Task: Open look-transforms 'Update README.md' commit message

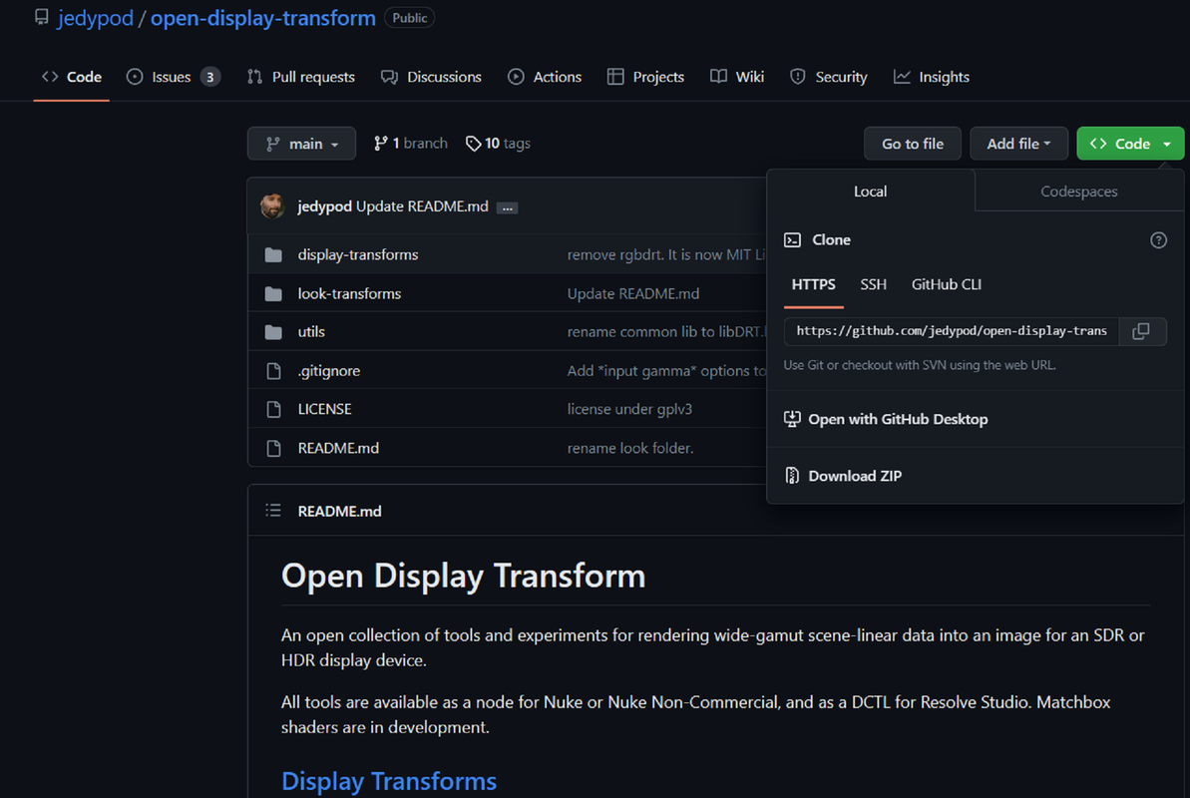Action: pyautogui.click(x=633, y=294)
